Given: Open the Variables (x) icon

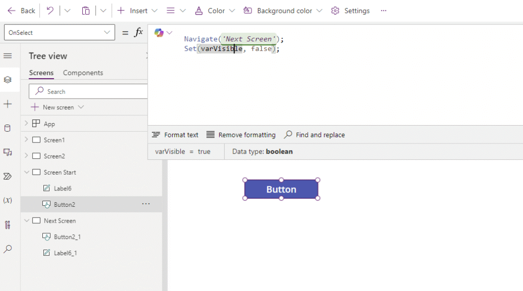Looking at the screenshot, I should [x=8, y=200].
